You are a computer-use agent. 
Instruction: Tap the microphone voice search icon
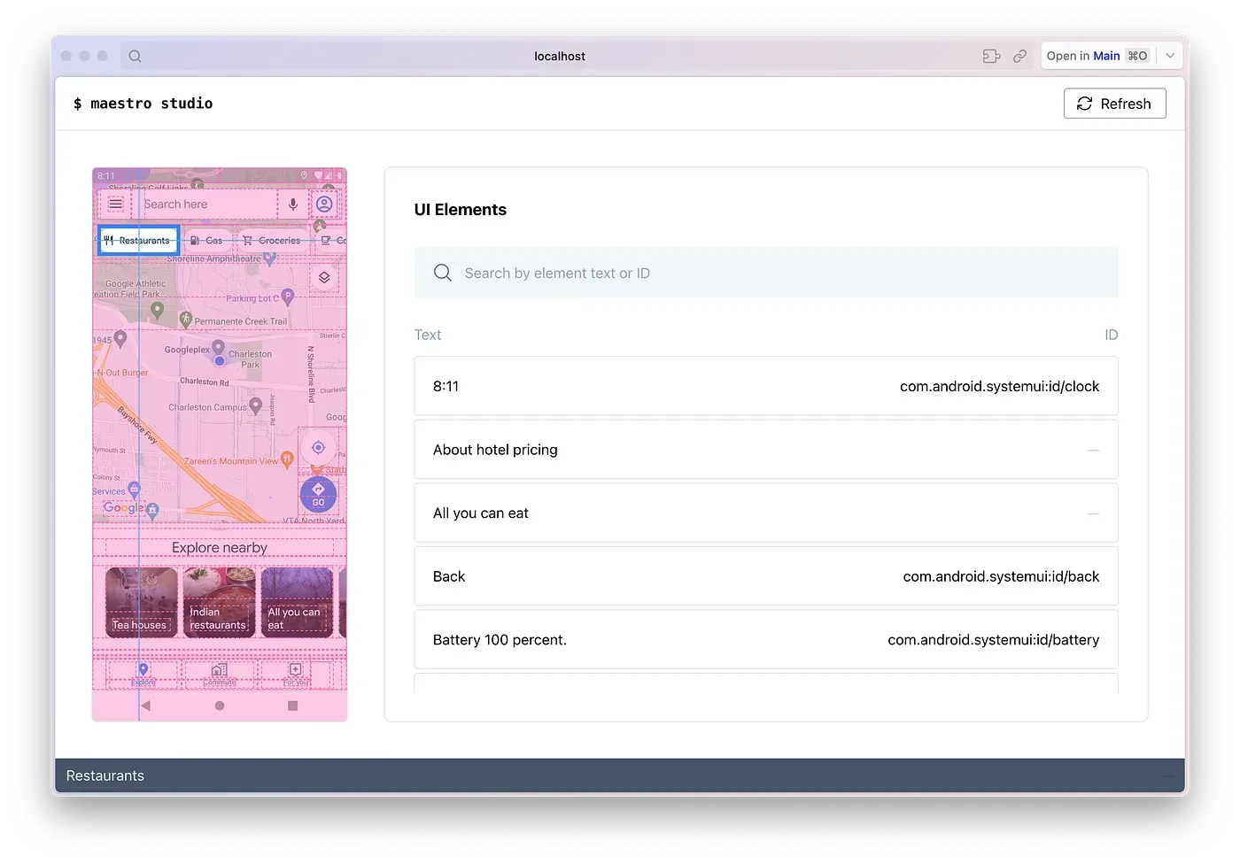(293, 204)
